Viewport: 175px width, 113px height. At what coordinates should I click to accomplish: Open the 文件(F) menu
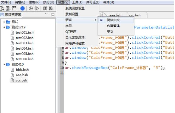[6, 2]
